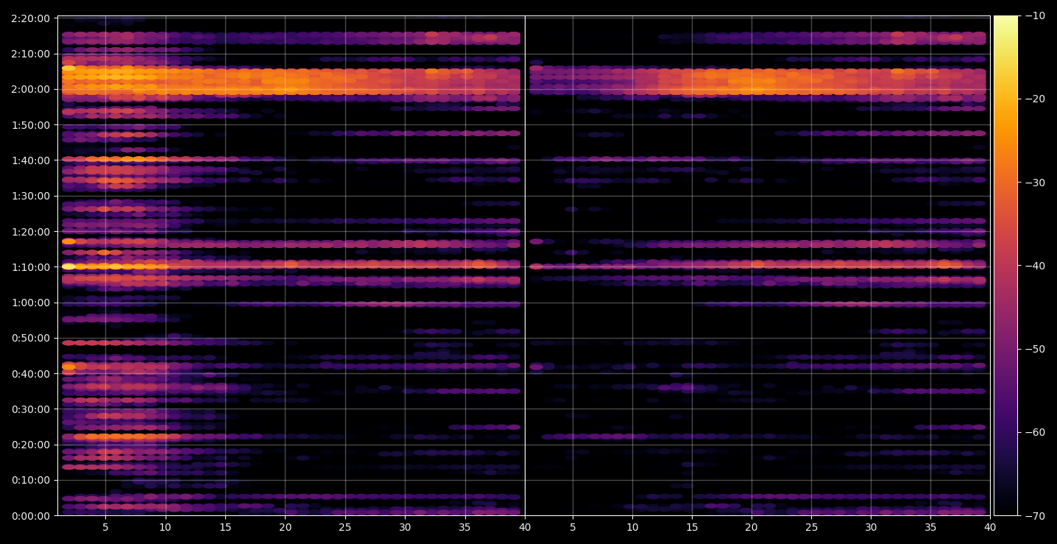Viewport: 1057px width, 544px height.
Task: Click x-axis tick 15 of the left heatmap
Action: click(x=225, y=527)
